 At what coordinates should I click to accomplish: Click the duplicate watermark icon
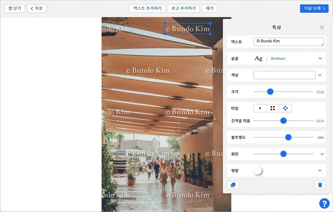pyautogui.click(x=233, y=185)
